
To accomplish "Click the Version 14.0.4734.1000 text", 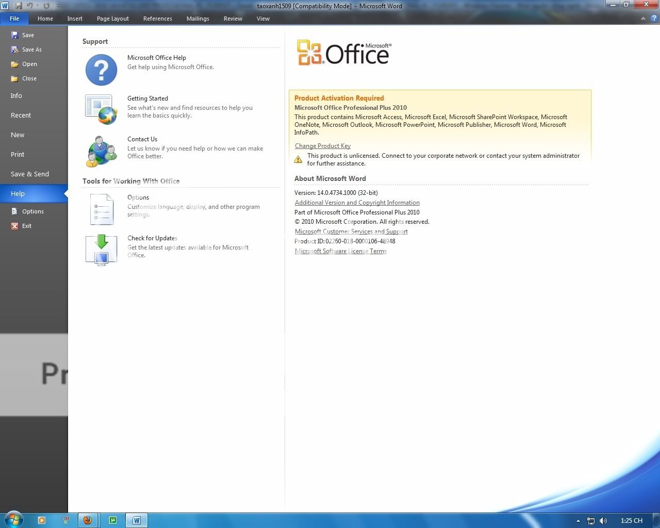I will (x=336, y=193).
